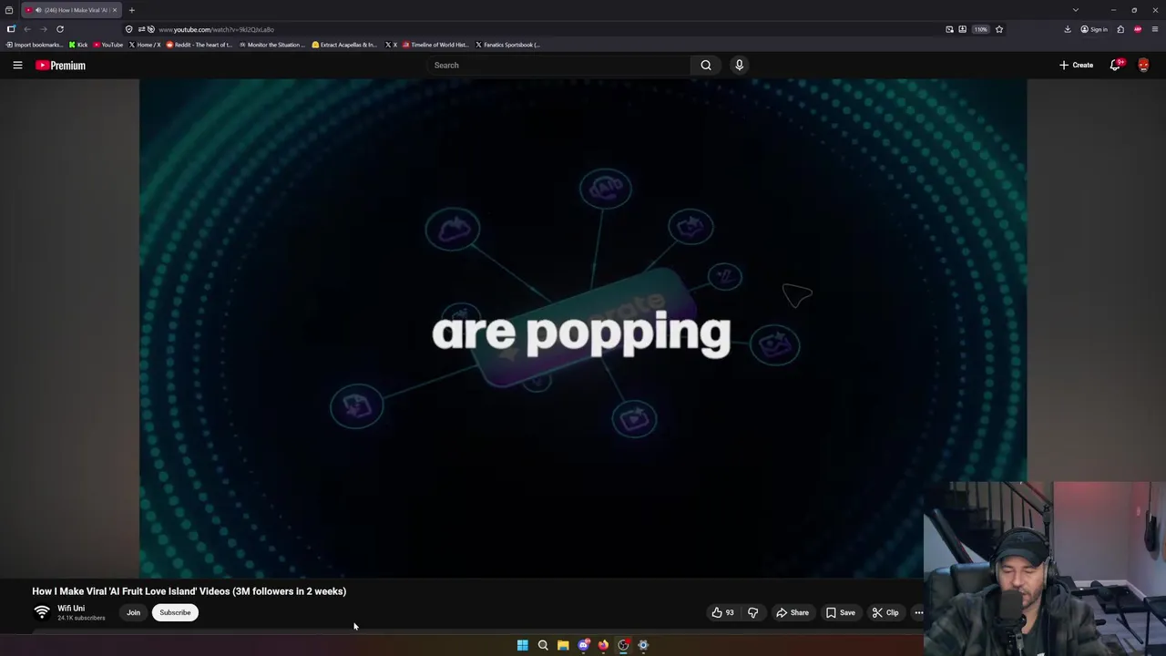Open Timeline of World History bookmark
The width and height of the screenshot is (1166, 656).
click(436, 45)
